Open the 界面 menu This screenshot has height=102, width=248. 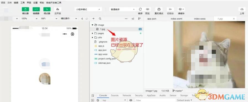(x=29, y=3)
